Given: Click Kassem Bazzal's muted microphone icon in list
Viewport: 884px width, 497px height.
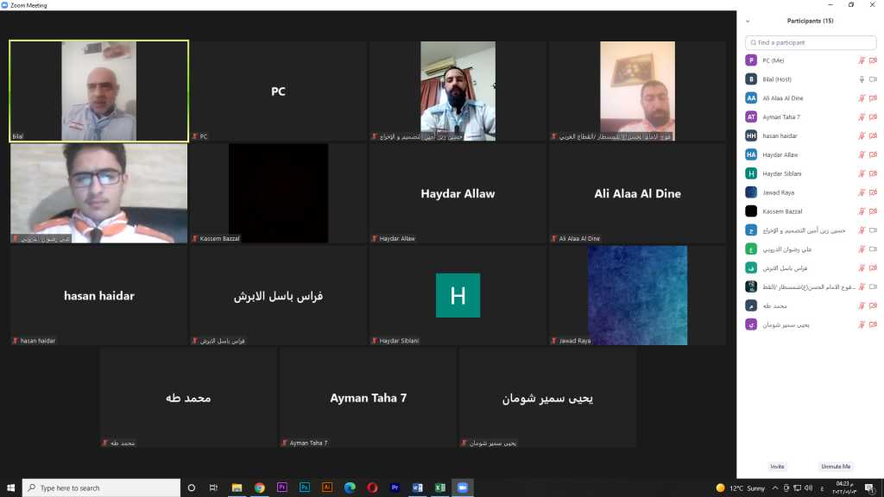Looking at the screenshot, I should [x=861, y=211].
